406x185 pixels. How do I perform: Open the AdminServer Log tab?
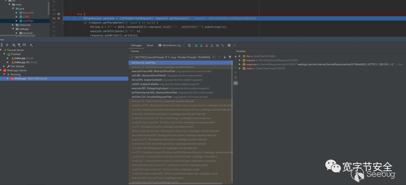(171, 45)
